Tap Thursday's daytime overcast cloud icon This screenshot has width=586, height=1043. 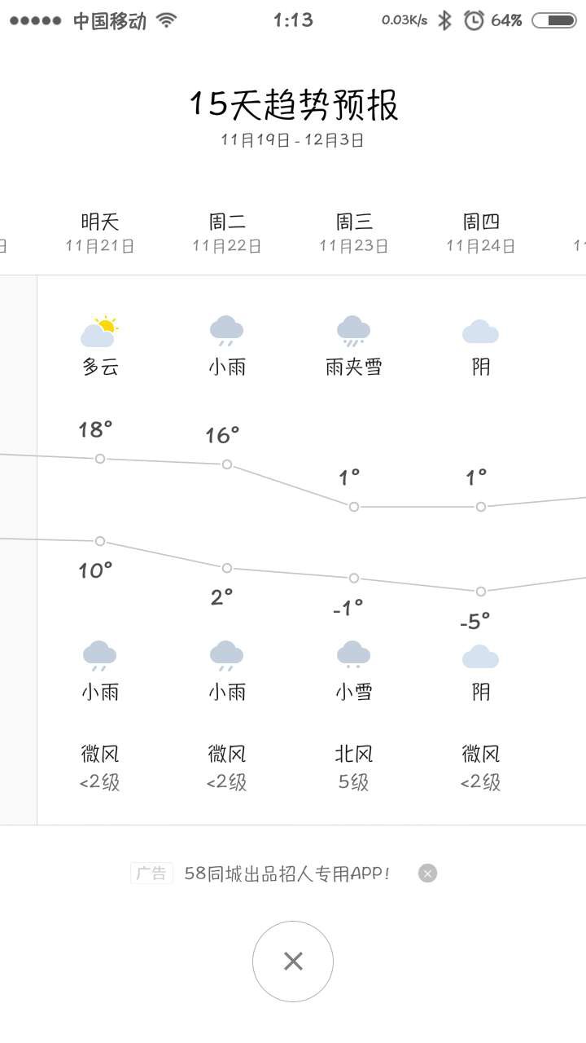click(480, 332)
